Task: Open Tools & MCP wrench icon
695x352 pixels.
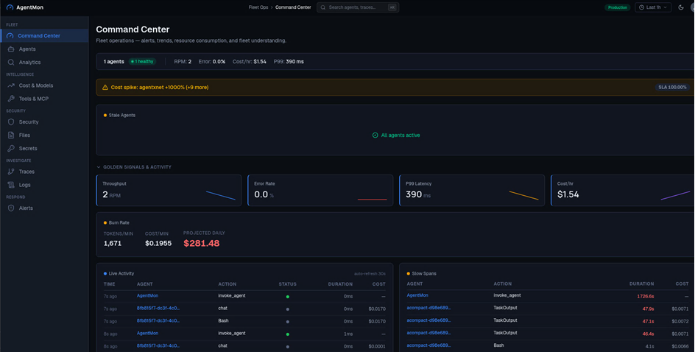Action: (11, 99)
